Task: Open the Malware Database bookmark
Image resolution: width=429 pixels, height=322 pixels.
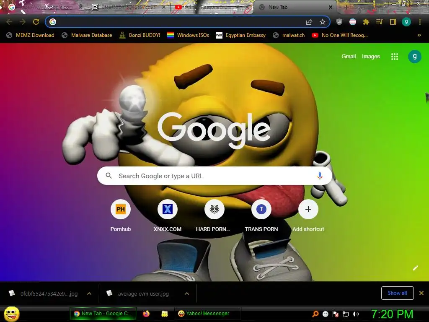Action: (87, 35)
